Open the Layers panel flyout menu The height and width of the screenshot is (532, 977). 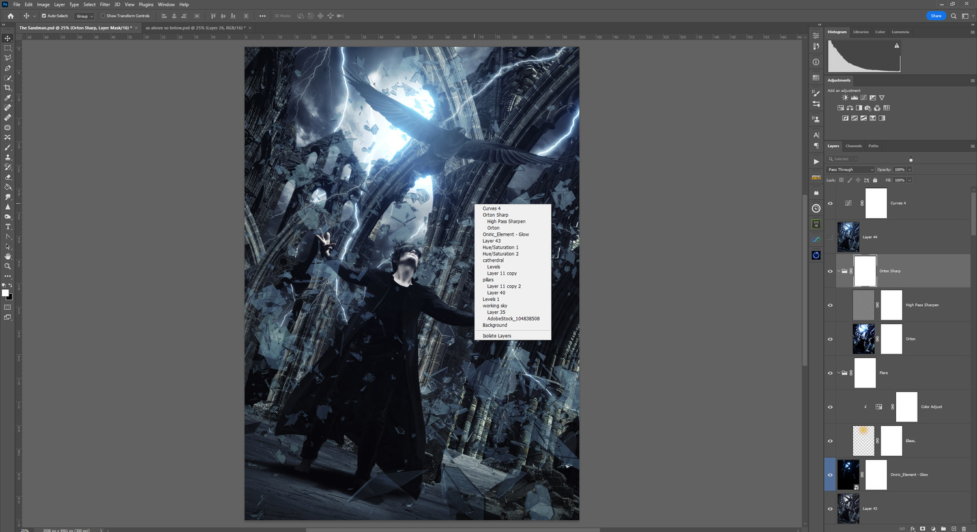[x=972, y=146]
